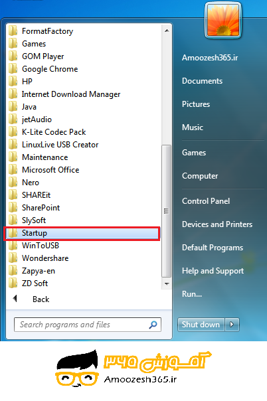267x401 pixels.
Task: Select the Microsoft Office label
Action: (x=50, y=170)
